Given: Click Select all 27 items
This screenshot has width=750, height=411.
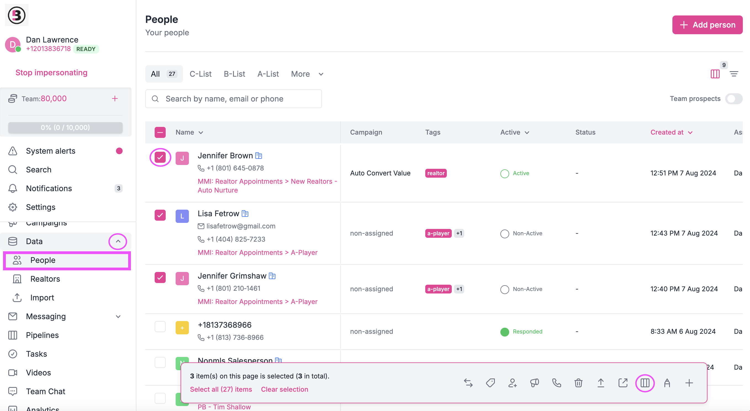Looking at the screenshot, I should [x=221, y=389].
